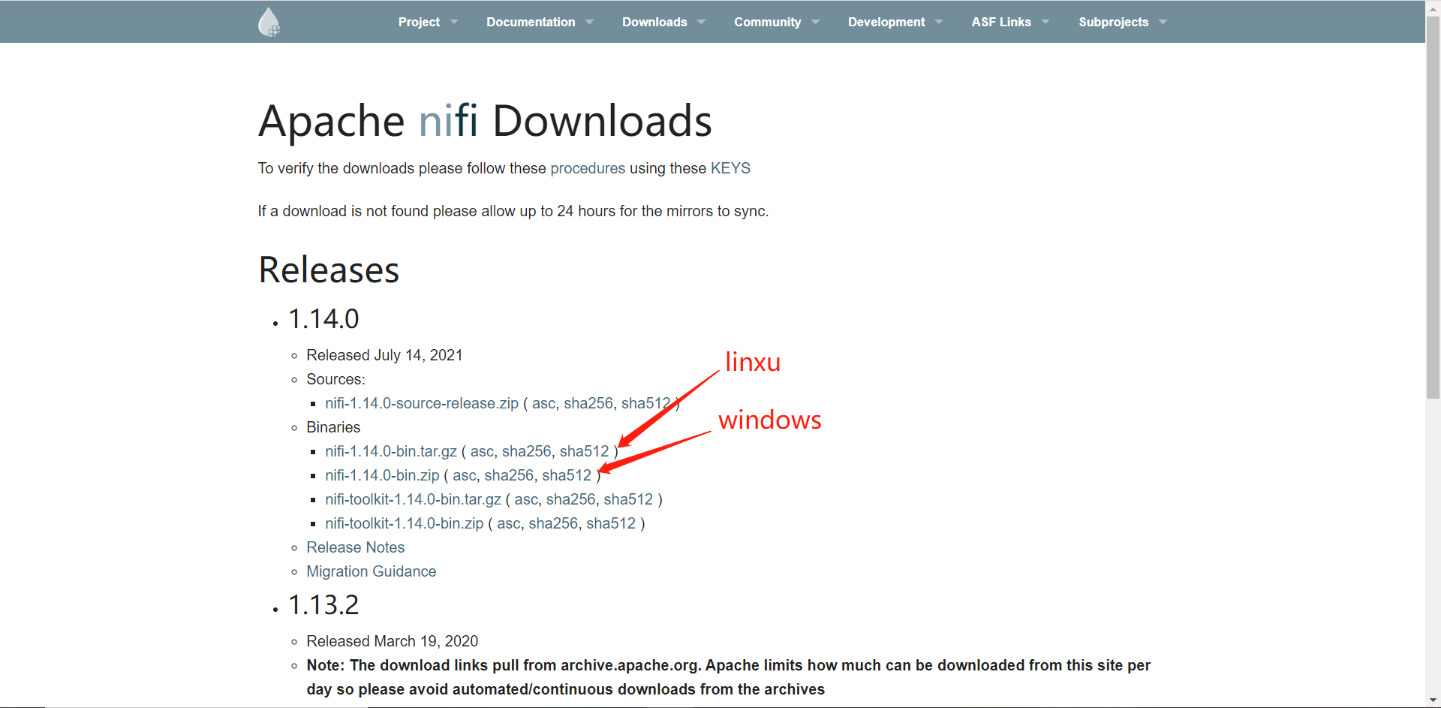Expand the Subprojects dropdown
Image resolution: width=1441 pixels, height=708 pixels.
1114,22
